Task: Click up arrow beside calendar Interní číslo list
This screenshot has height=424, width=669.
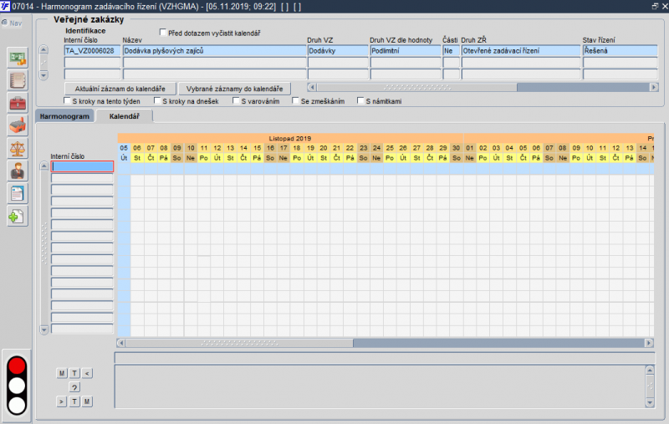Action: coord(44,166)
